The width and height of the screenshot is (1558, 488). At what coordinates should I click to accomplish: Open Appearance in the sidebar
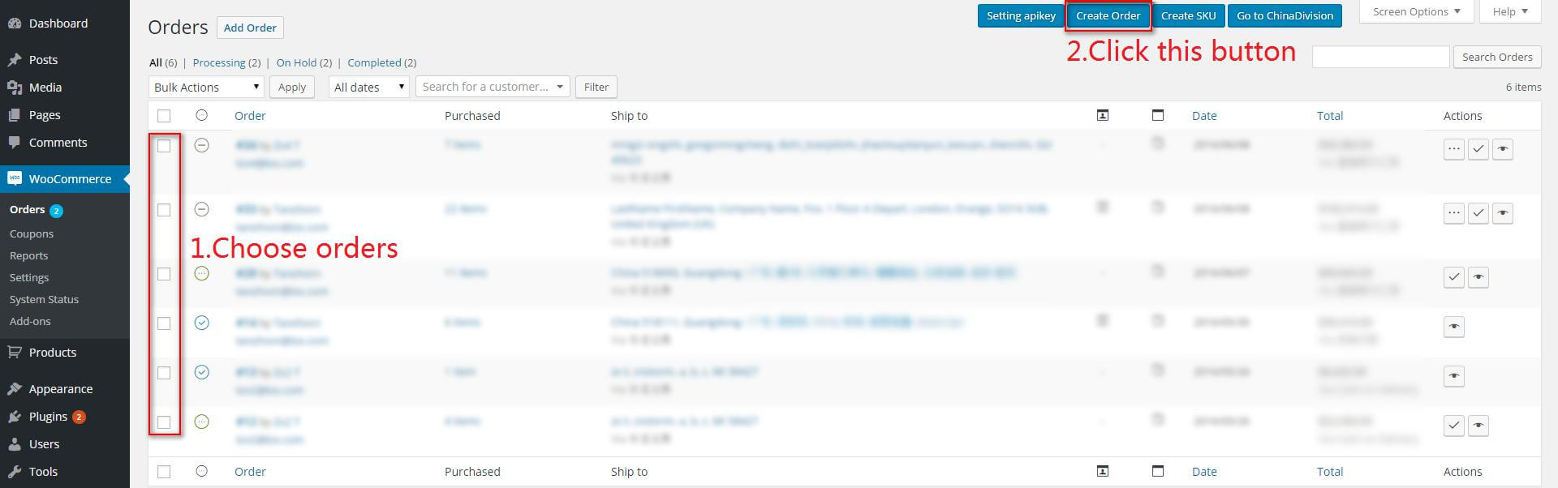[60, 389]
